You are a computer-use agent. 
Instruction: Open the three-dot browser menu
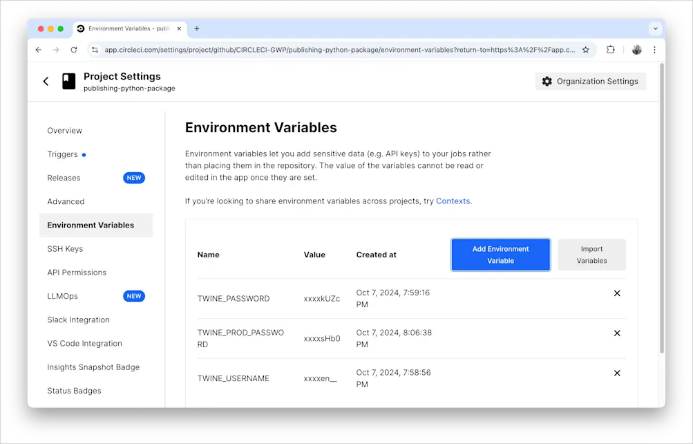(x=654, y=49)
